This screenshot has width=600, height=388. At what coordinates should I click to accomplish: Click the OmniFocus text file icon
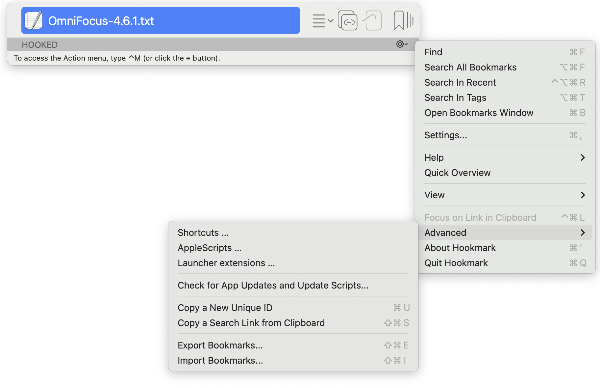tap(34, 20)
